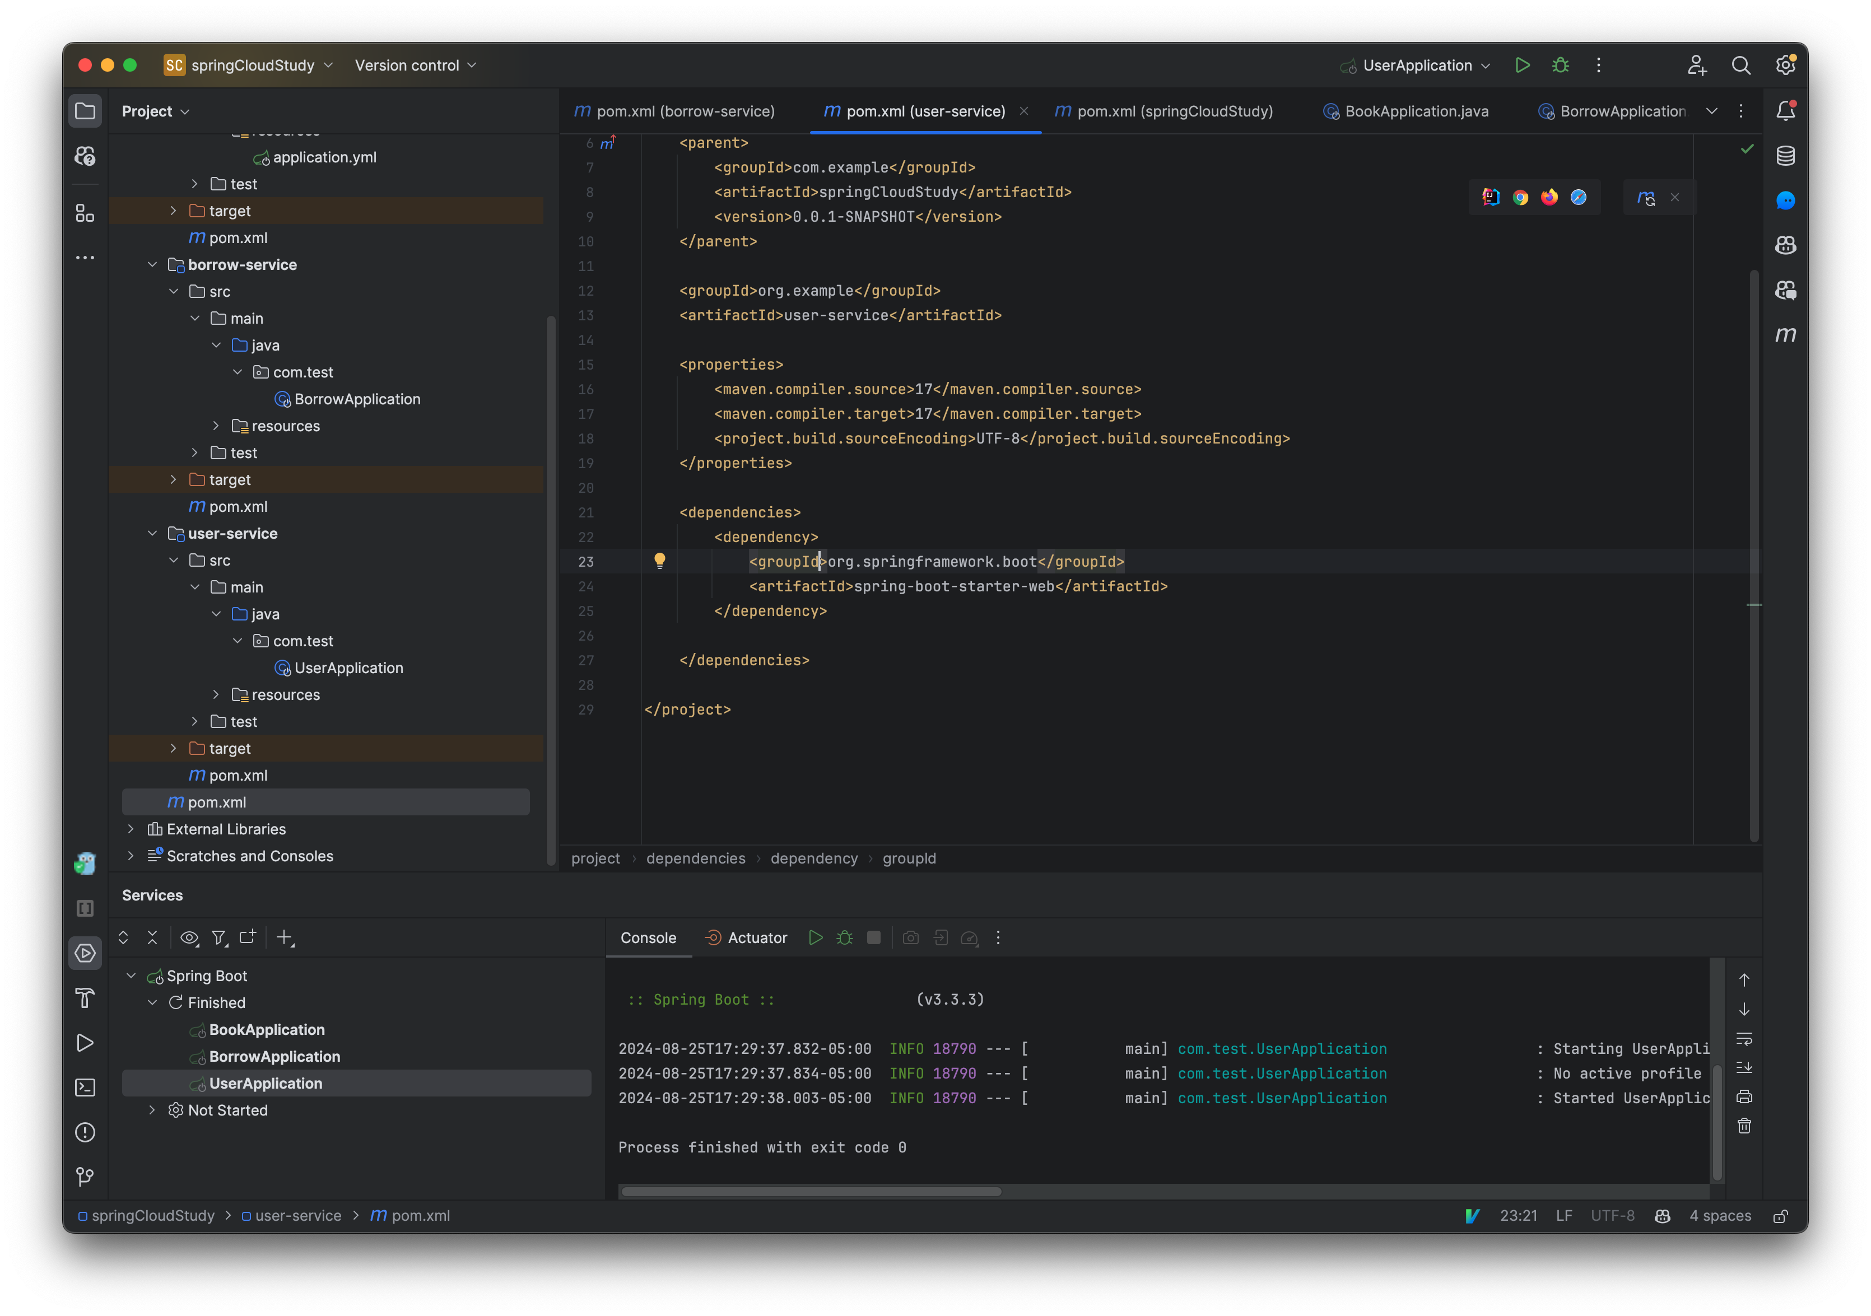Screen dimensions: 1871x1316
Task: Open the Database tool window
Action: (x=1785, y=156)
